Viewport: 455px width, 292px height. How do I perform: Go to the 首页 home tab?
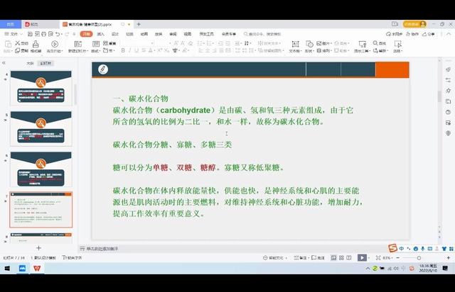click(x=10, y=24)
